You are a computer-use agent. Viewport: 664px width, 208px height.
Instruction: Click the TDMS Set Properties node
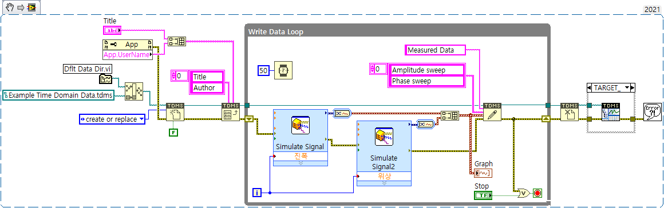231,112
